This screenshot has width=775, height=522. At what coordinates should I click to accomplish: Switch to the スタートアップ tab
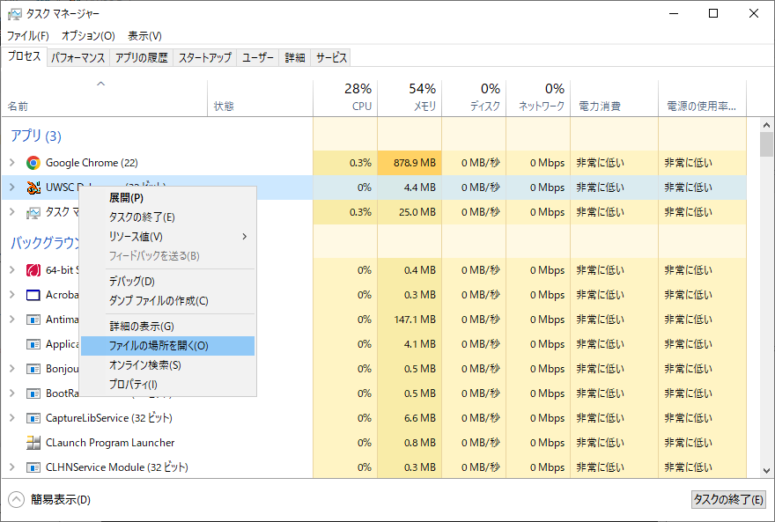coord(204,58)
